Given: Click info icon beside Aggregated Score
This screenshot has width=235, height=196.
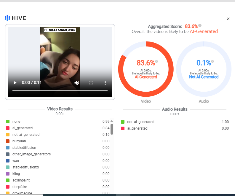Looking at the screenshot, I should coord(200,25).
